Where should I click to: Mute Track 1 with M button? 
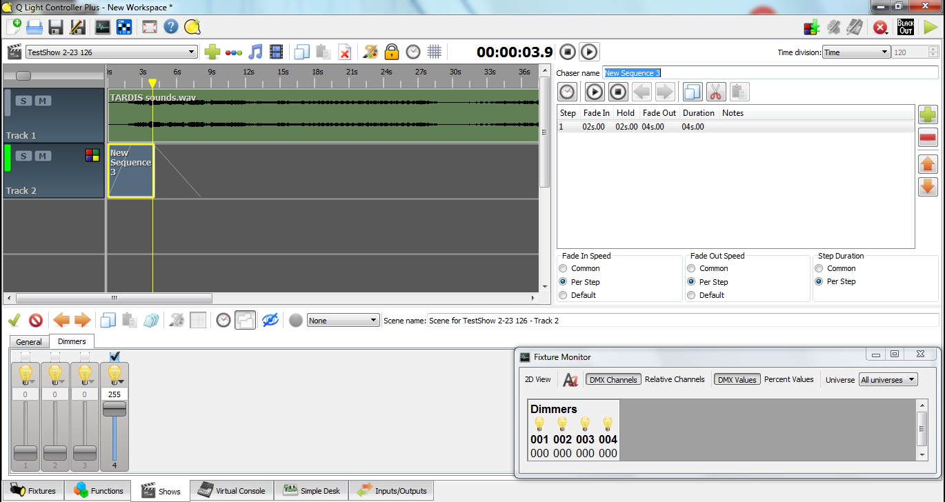pos(43,101)
